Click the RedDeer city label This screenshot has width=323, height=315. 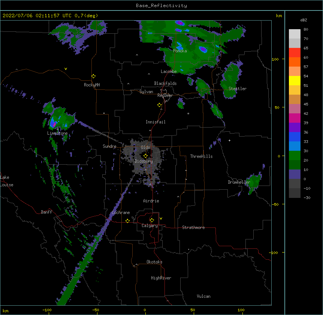tap(165, 95)
